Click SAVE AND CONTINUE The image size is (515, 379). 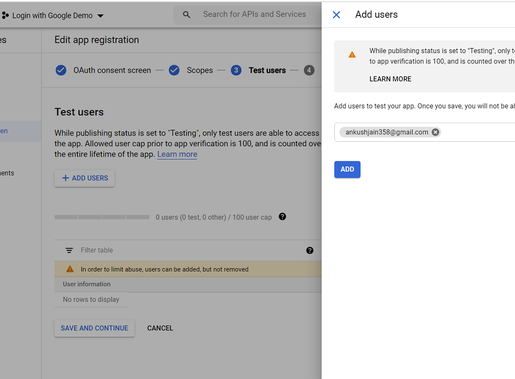94,328
